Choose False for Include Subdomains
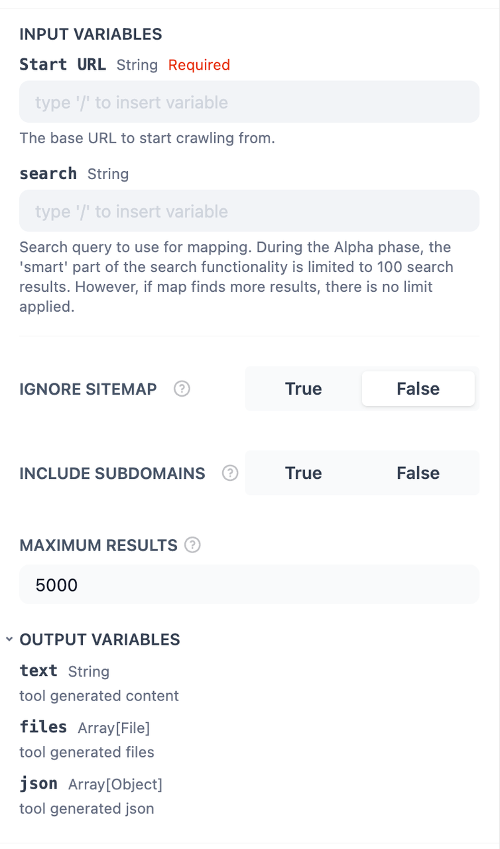The width and height of the screenshot is (500, 849). tap(418, 473)
